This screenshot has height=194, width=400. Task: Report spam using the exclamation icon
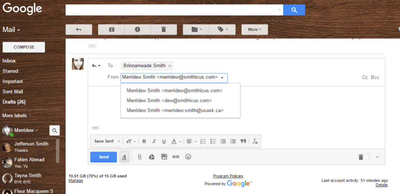[x=137, y=29]
